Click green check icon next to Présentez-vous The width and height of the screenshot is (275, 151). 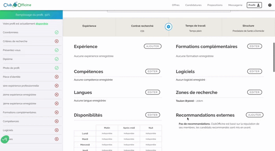(x=57, y=50)
